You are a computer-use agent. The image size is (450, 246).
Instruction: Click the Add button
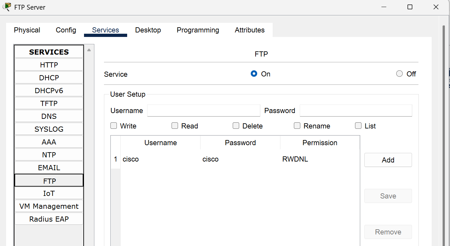click(x=388, y=160)
